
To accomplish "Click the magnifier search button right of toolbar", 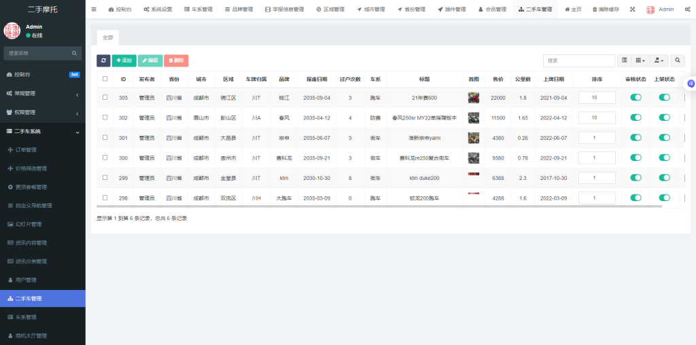I will (x=678, y=60).
